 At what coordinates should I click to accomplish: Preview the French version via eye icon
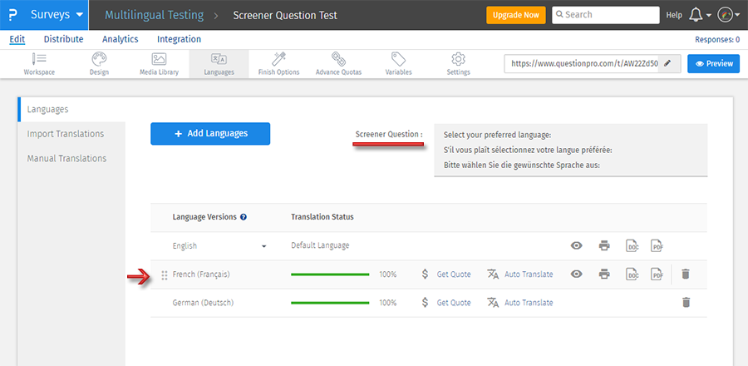(x=576, y=274)
